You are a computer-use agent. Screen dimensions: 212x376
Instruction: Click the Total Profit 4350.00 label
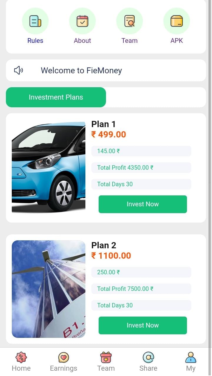[125, 168]
